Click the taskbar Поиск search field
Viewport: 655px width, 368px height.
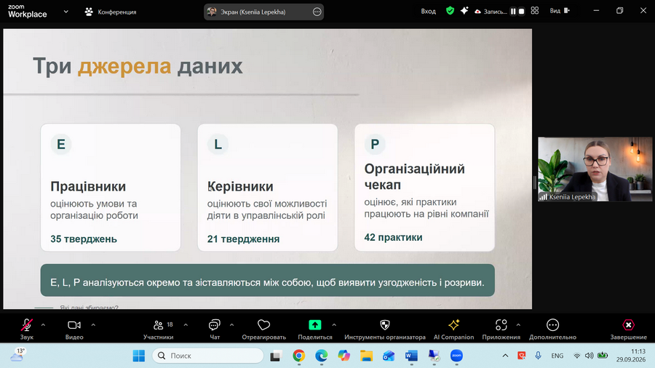[x=208, y=356]
